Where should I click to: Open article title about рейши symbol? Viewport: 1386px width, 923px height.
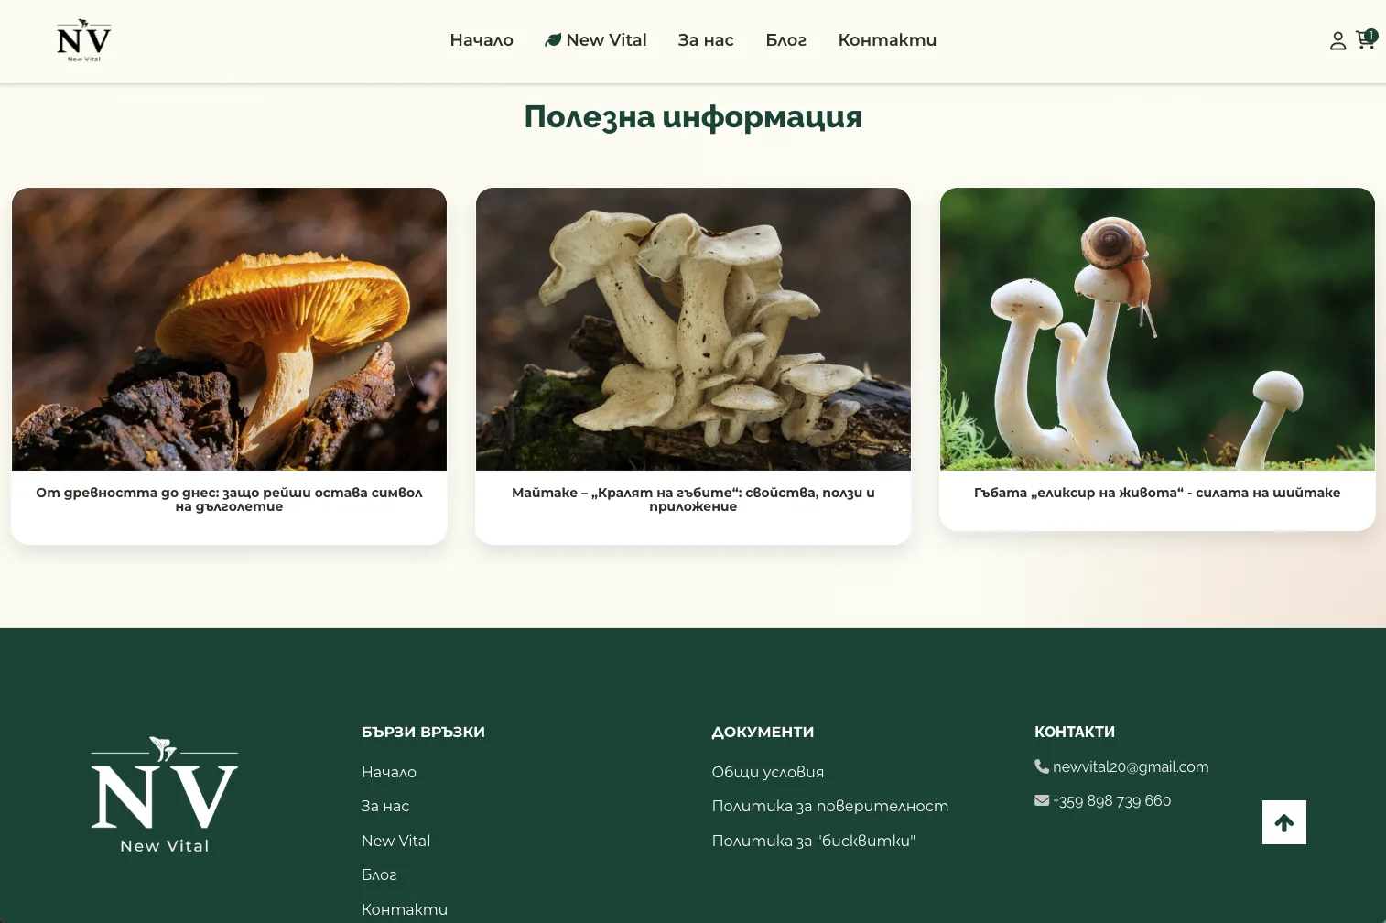click(229, 499)
